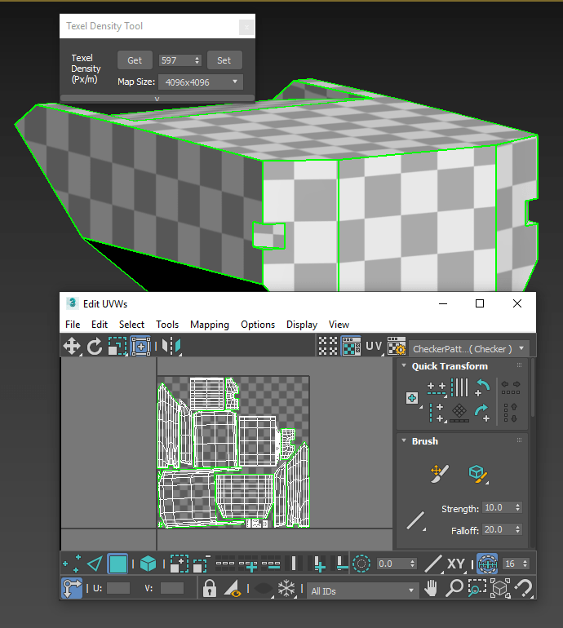Screen dimensions: 563x628
Task: Toggle the XY falloff space button
Action: coord(456,564)
